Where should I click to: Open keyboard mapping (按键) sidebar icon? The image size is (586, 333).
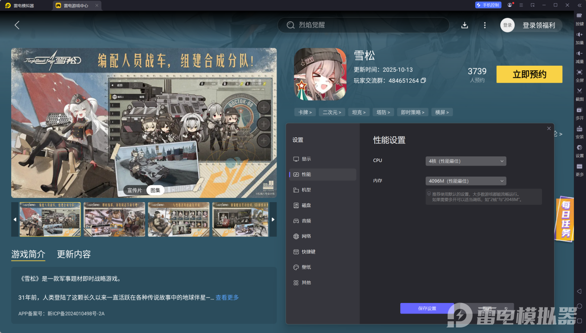[x=580, y=16]
